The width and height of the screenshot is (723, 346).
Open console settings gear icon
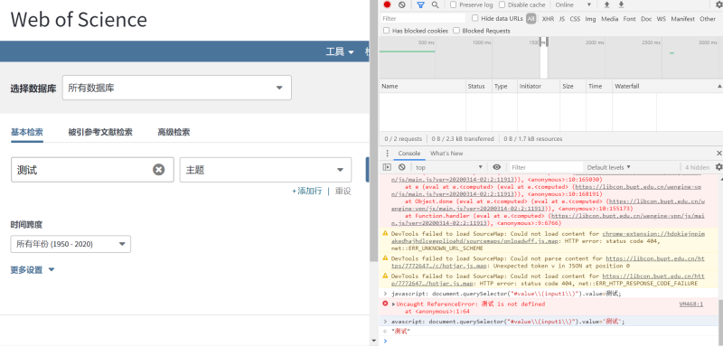point(718,167)
